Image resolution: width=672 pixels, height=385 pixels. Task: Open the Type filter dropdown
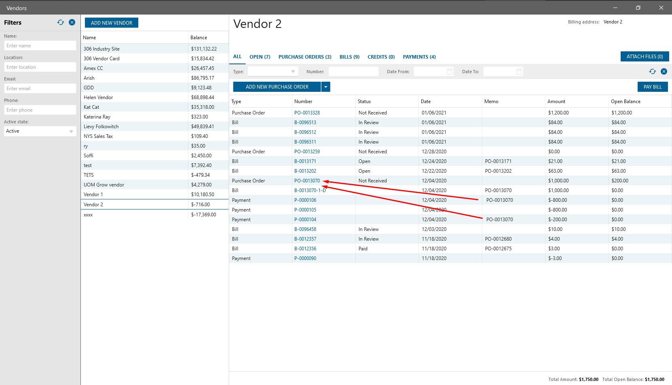(x=273, y=72)
